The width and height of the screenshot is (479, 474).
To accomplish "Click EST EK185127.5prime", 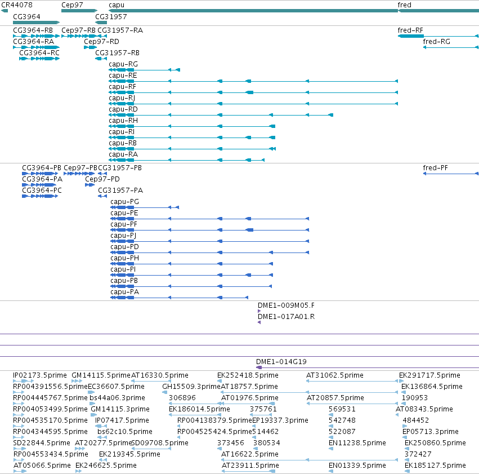I will (407, 471).
